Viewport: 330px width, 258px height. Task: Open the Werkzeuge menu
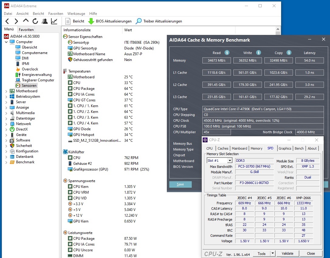pyautogui.click(x=76, y=13)
